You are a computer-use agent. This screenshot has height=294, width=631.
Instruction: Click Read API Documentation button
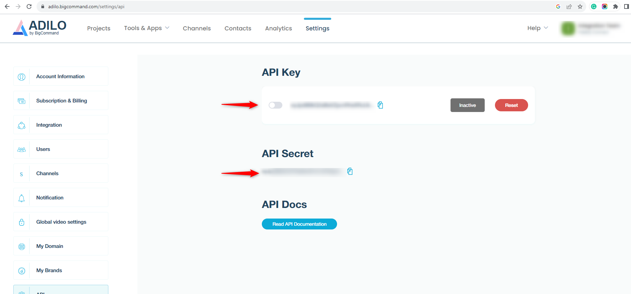[x=299, y=224]
